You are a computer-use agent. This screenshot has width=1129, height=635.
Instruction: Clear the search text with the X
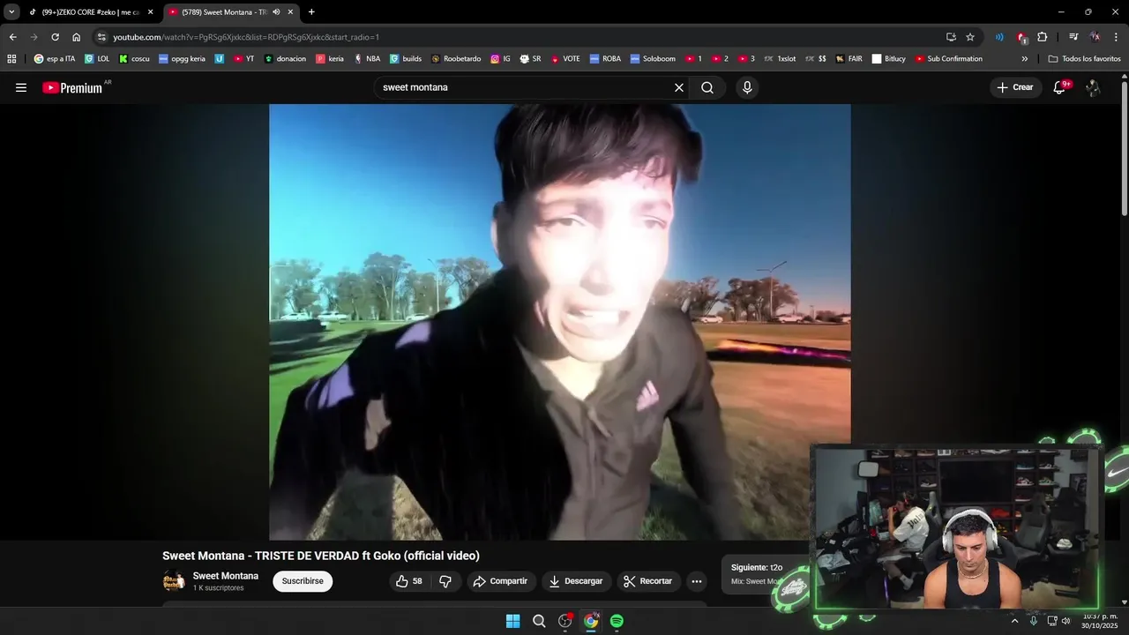click(x=679, y=87)
